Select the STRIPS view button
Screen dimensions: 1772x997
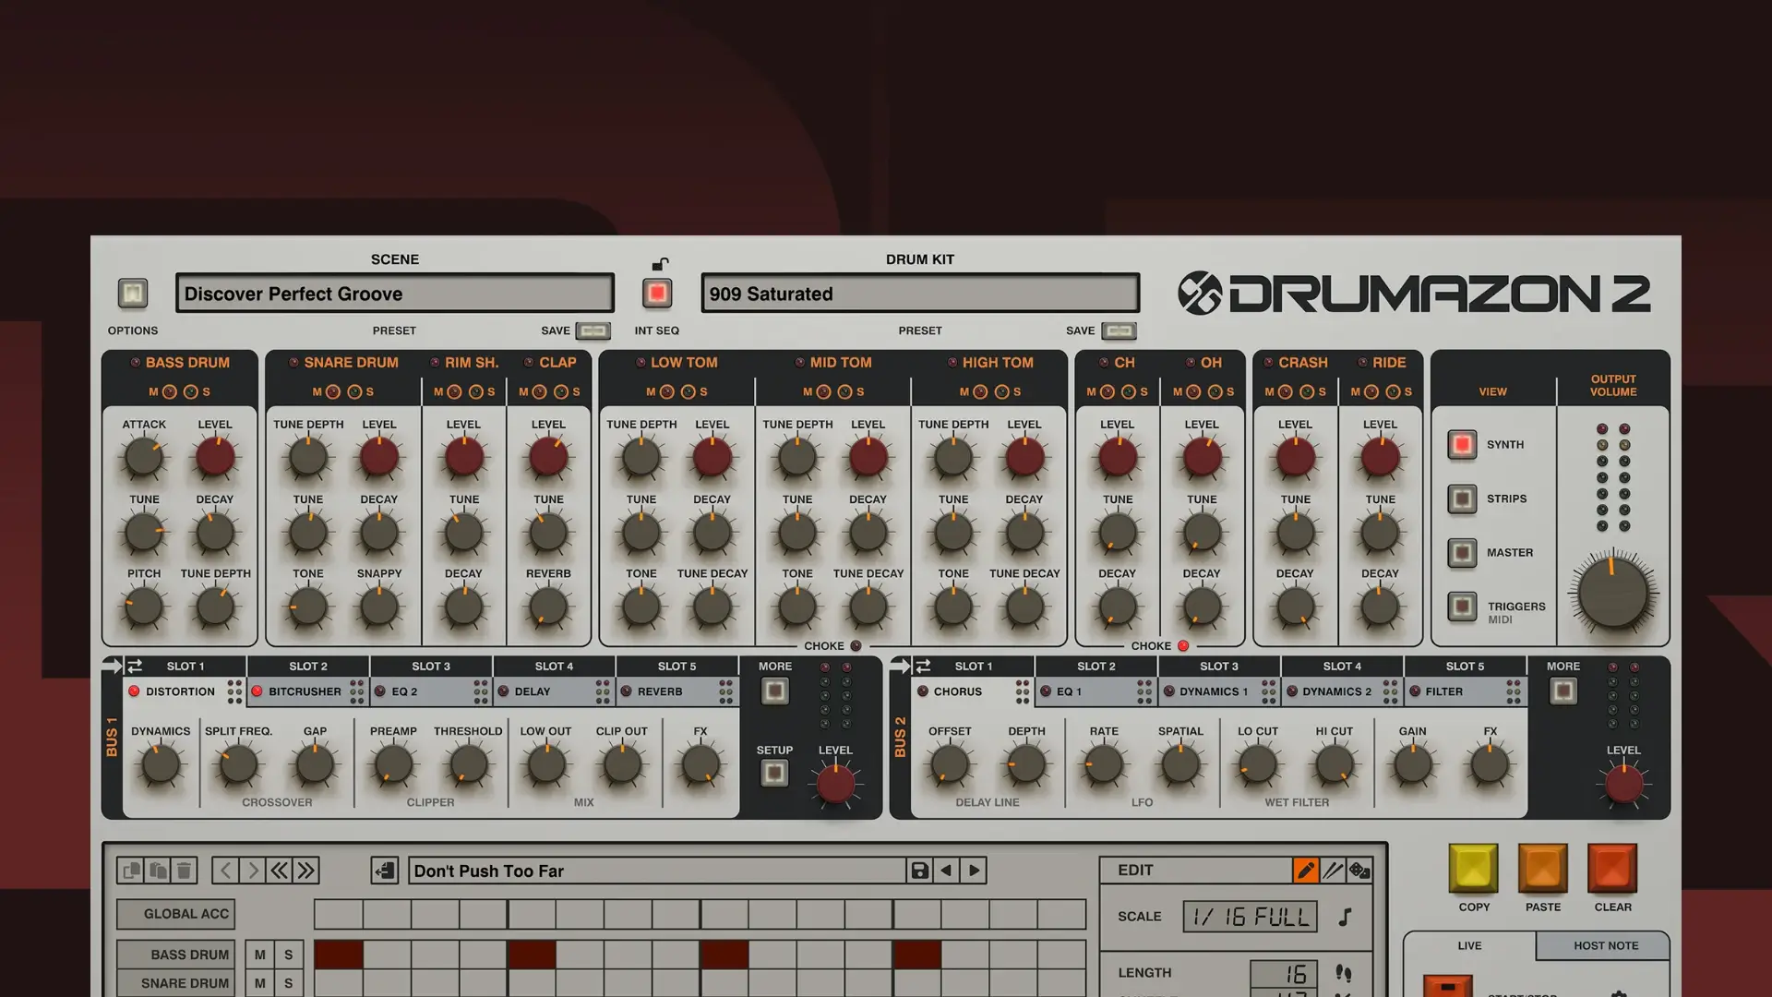[x=1462, y=499]
